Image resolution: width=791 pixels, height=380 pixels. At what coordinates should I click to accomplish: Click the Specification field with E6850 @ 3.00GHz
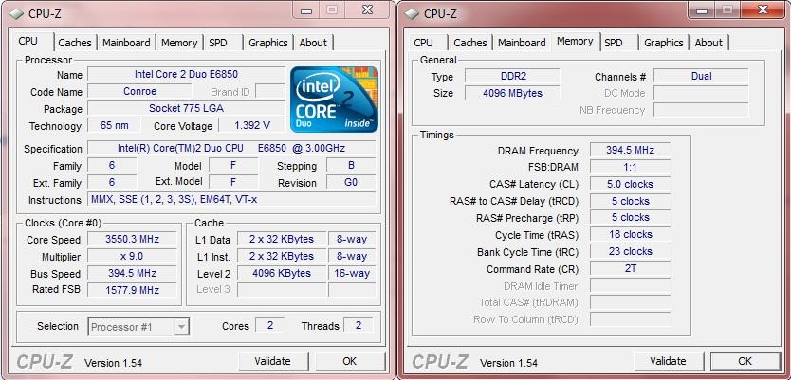tap(231, 148)
